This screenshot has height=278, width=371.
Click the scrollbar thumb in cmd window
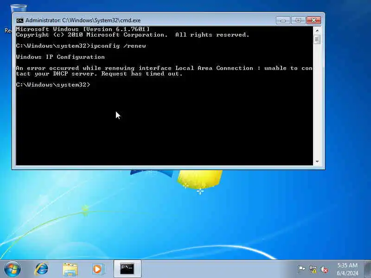pyautogui.click(x=317, y=39)
